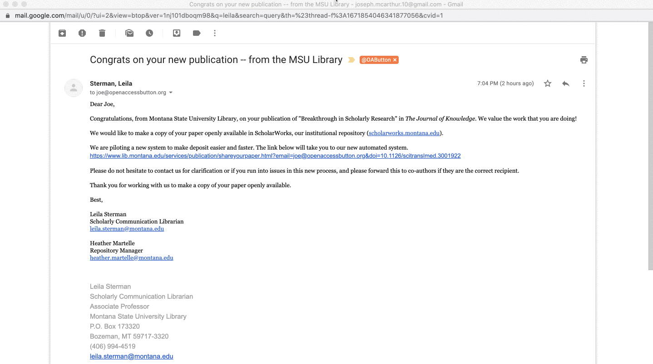
Task: Toggle the yellow importance marker
Action: (x=351, y=60)
